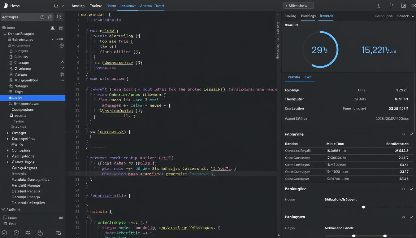The height and width of the screenshot is (238, 416).
Task: Click the small circle icon in Bakingllse header
Action: [x=404, y=189]
